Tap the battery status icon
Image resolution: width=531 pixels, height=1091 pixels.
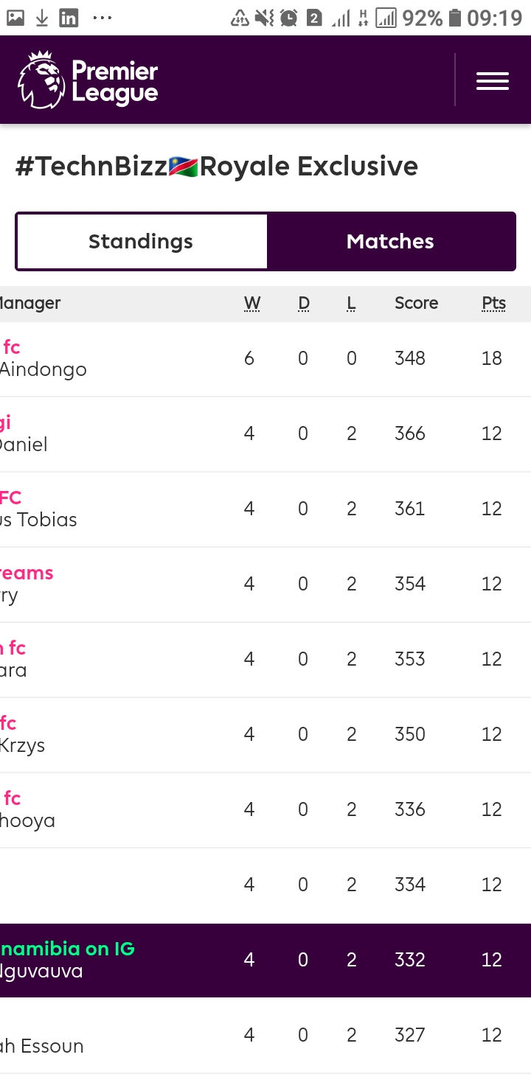pyautogui.click(x=455, y=18)
